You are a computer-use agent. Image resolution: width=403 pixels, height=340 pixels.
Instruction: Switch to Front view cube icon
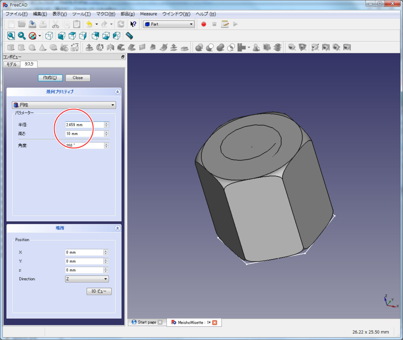click(61, 36)
